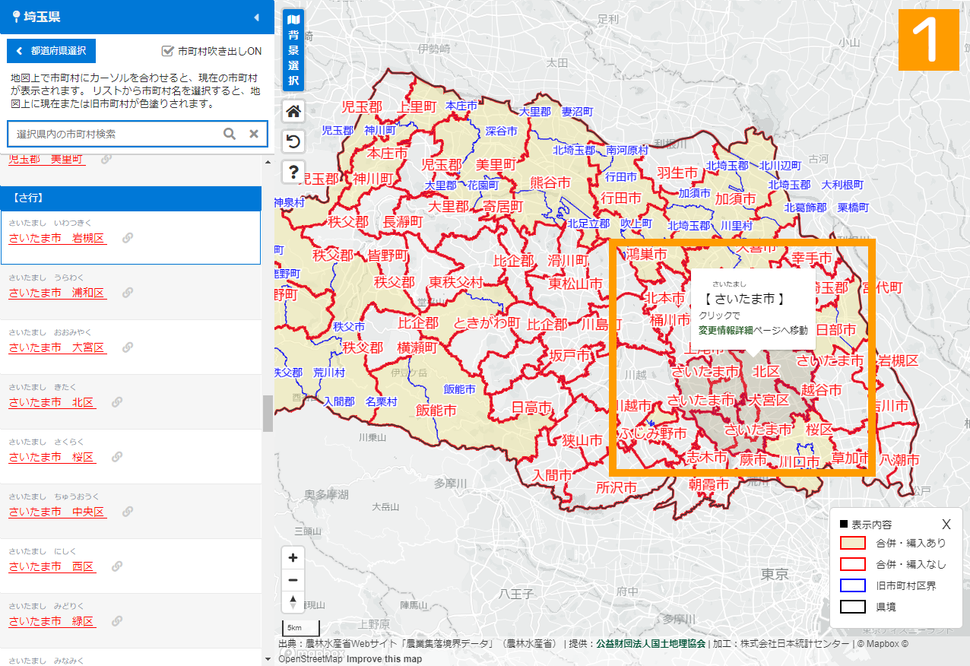Click link icon beside さいたま市 中央区
This screenshot has height=666, width=970.
click(128, 512)
